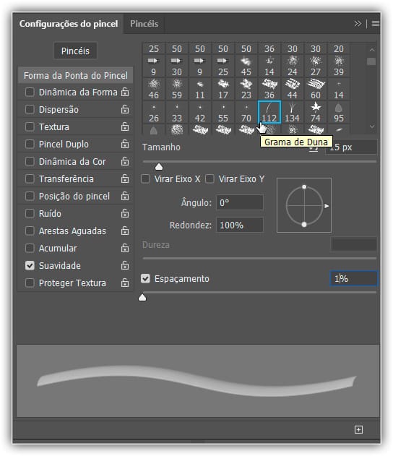Select the 26 brush tip
The width and height of the screenshot is (393, 456).
click(153, 112)
